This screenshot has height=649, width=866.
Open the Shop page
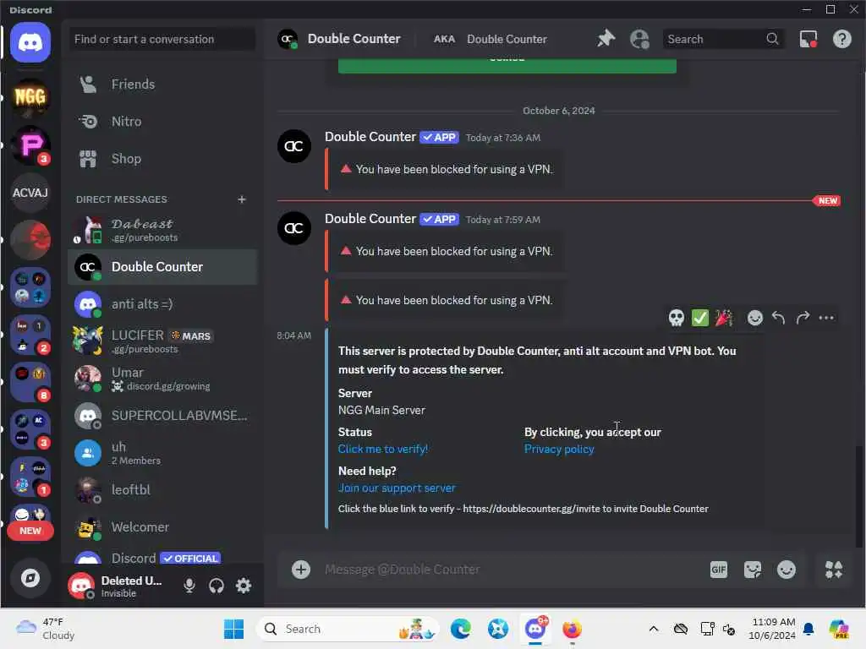(x=162, y=159)
